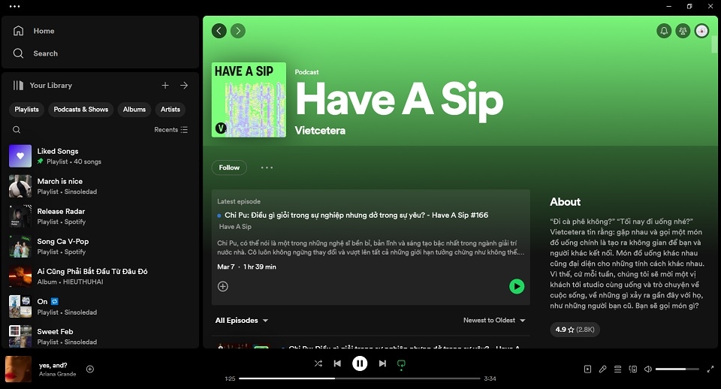Open Recents sort options

[170, 130]
